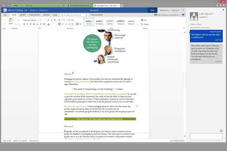The height and width of the screenshot is (151, 227).
Task: Click the group avatar in chat pane
Action: 194,16
